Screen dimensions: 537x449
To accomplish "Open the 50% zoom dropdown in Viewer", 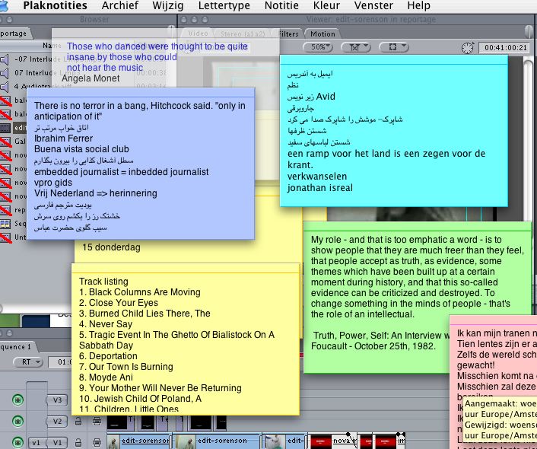I will 318,47.
